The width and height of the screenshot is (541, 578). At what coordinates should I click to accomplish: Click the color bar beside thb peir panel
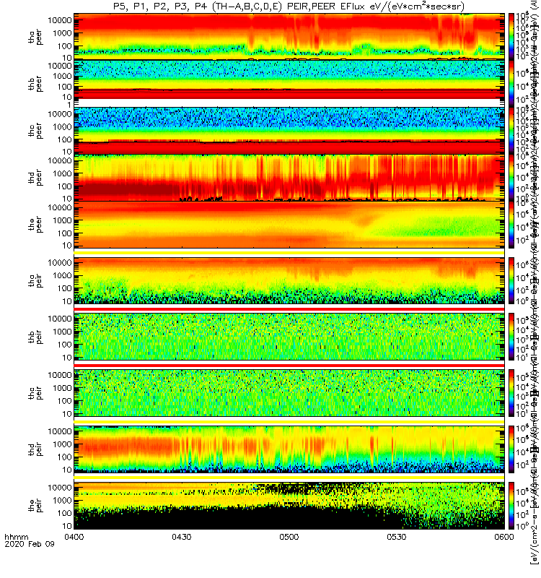511,337
